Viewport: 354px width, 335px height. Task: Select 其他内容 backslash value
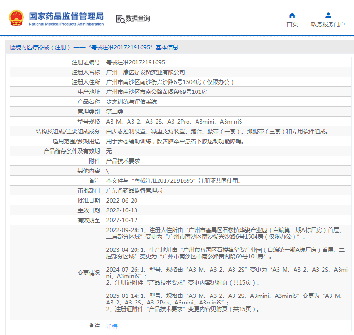pyautogui.click(x=107, y=171)
